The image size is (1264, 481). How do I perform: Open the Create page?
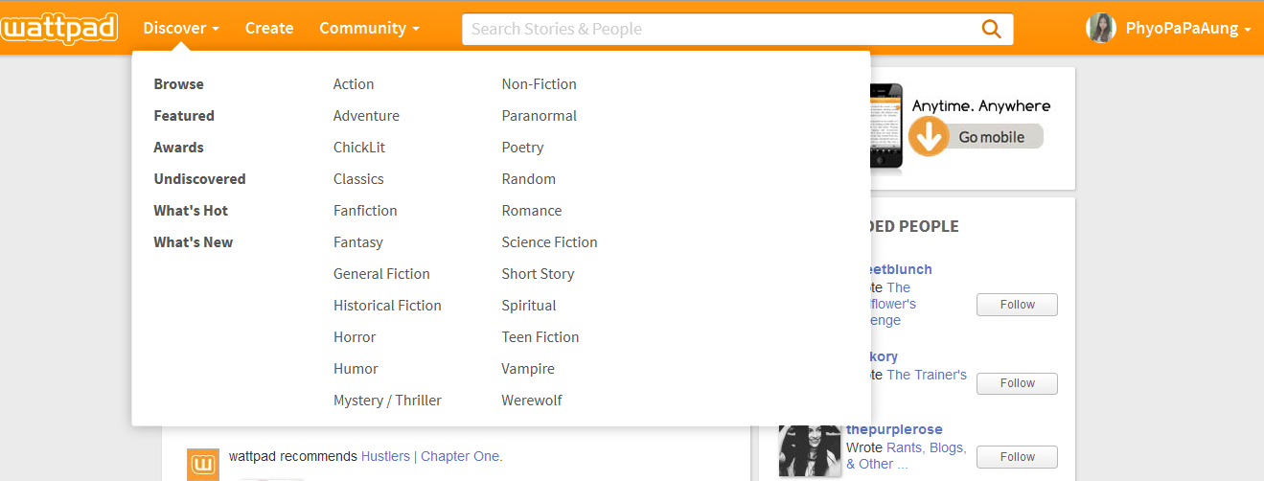coord(269,29)
